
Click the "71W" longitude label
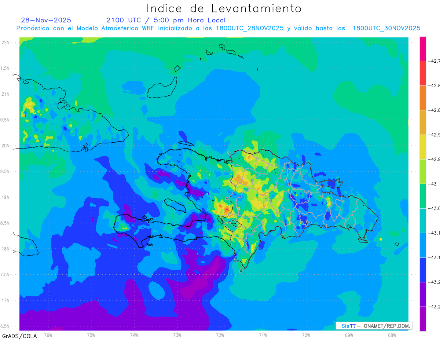[x=263, y=335]
